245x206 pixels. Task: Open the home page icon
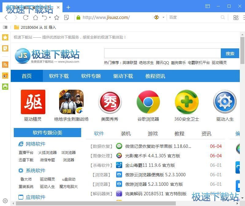[36, 17]
